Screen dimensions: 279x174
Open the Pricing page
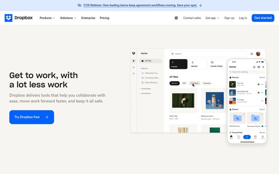(105, 18)
